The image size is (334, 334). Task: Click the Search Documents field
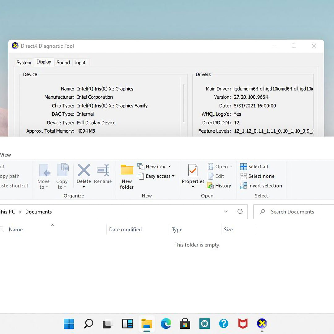pos(292,212)
